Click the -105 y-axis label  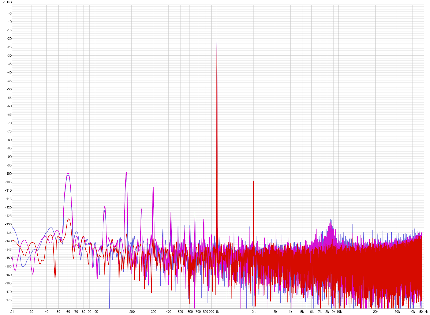coord(9,182)
